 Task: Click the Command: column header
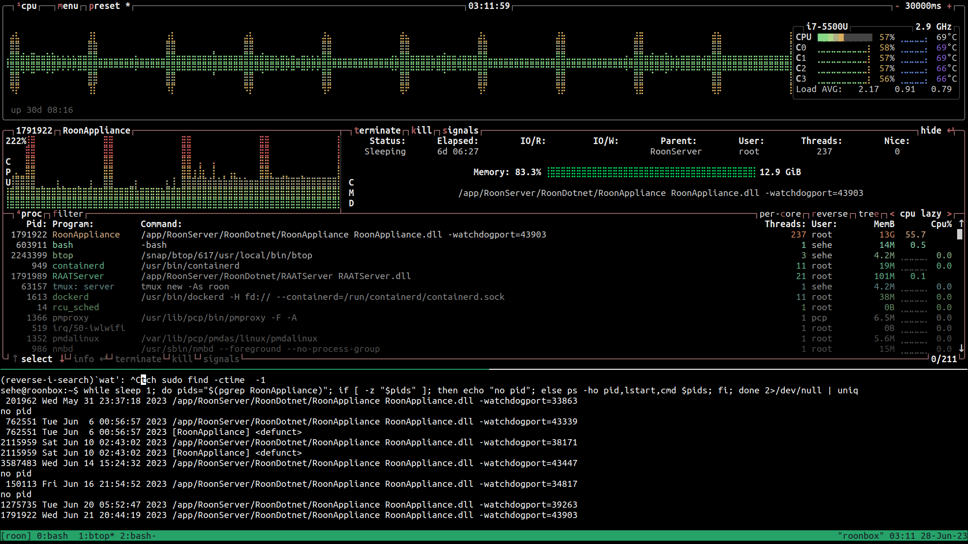(161, 224)
